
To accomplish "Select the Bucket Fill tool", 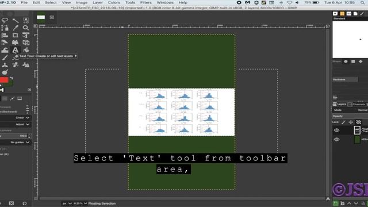I will pyautogui.click(x=26, y=50).
